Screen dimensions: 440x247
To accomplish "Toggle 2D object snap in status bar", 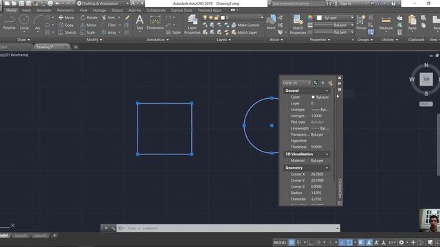I will (x=349, y=242).
